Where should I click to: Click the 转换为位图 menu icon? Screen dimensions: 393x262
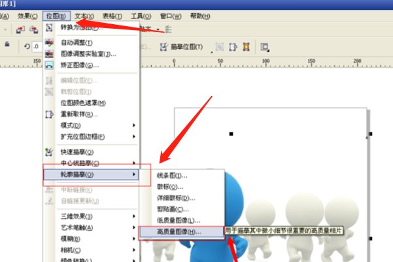point(49,27)
